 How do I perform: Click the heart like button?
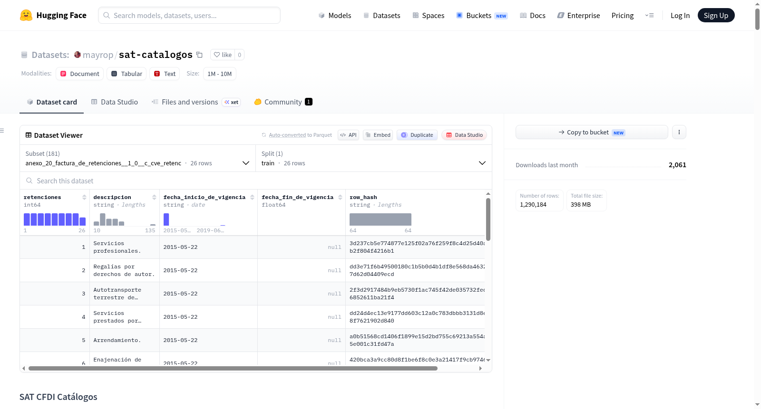pyautogui.click(x=223, y=55)
